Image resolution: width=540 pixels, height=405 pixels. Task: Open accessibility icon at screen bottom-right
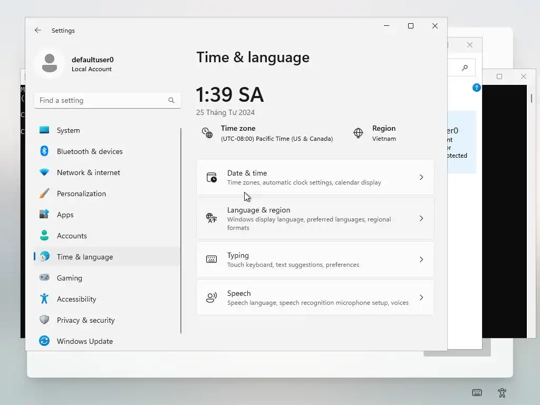[502, 392]
